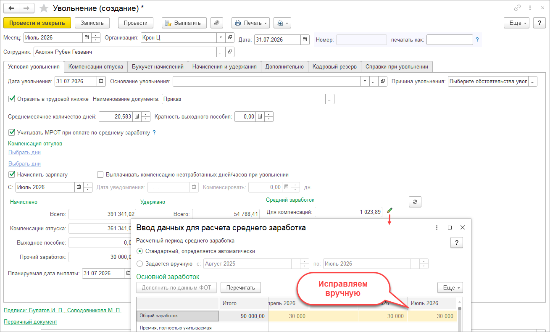
Task: Edit average earnings with the green pencil
Action: pyautogui.click(x=389, y=211)
